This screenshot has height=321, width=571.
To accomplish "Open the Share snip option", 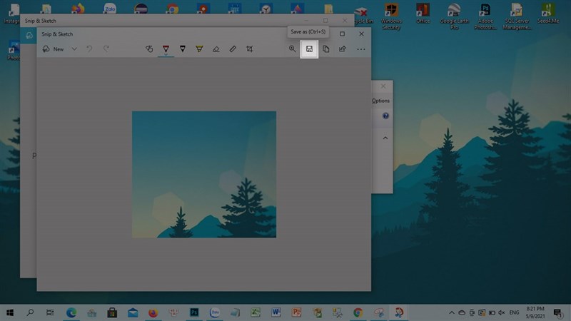I will click(343, 49).
